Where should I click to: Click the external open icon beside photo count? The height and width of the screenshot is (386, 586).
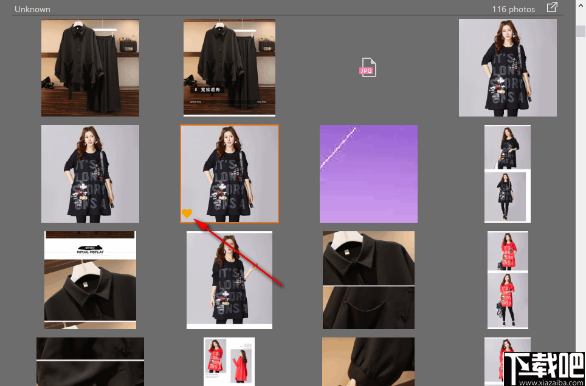552,8
